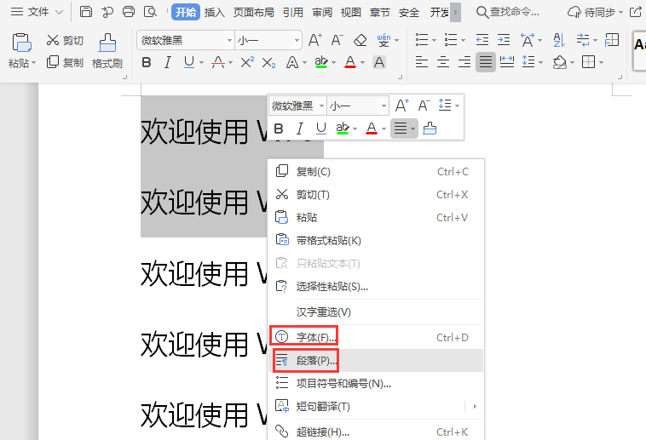Open ribbon borders dropdown arrow
The width and height of the screenshot is (646, 440).
[602, 63]
